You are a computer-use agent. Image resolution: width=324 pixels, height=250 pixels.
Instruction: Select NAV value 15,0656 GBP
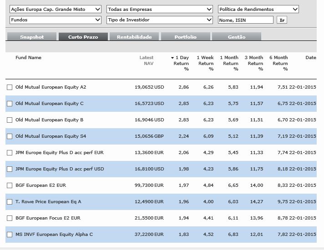(149, 136)
